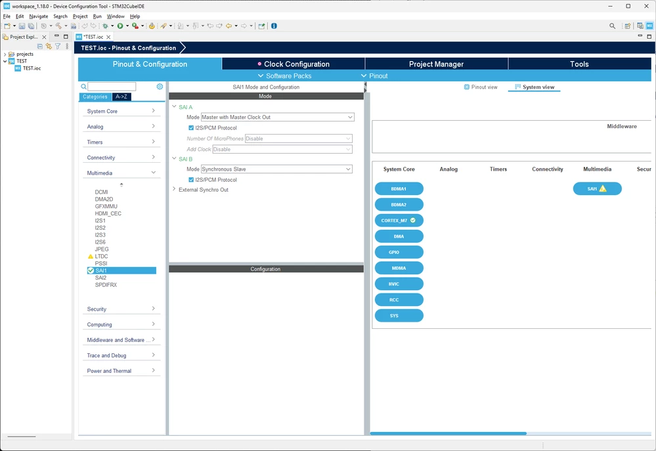The height and width of the screenshot is (451, 656).
Task: Toggle Link with Editor in Project Explorer
Action: (x=49, y=47)
